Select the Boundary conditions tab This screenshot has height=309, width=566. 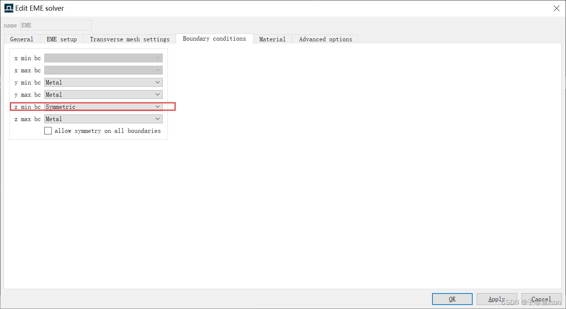214,38
